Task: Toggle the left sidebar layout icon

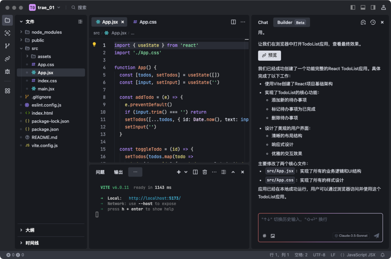Action: 353,8
